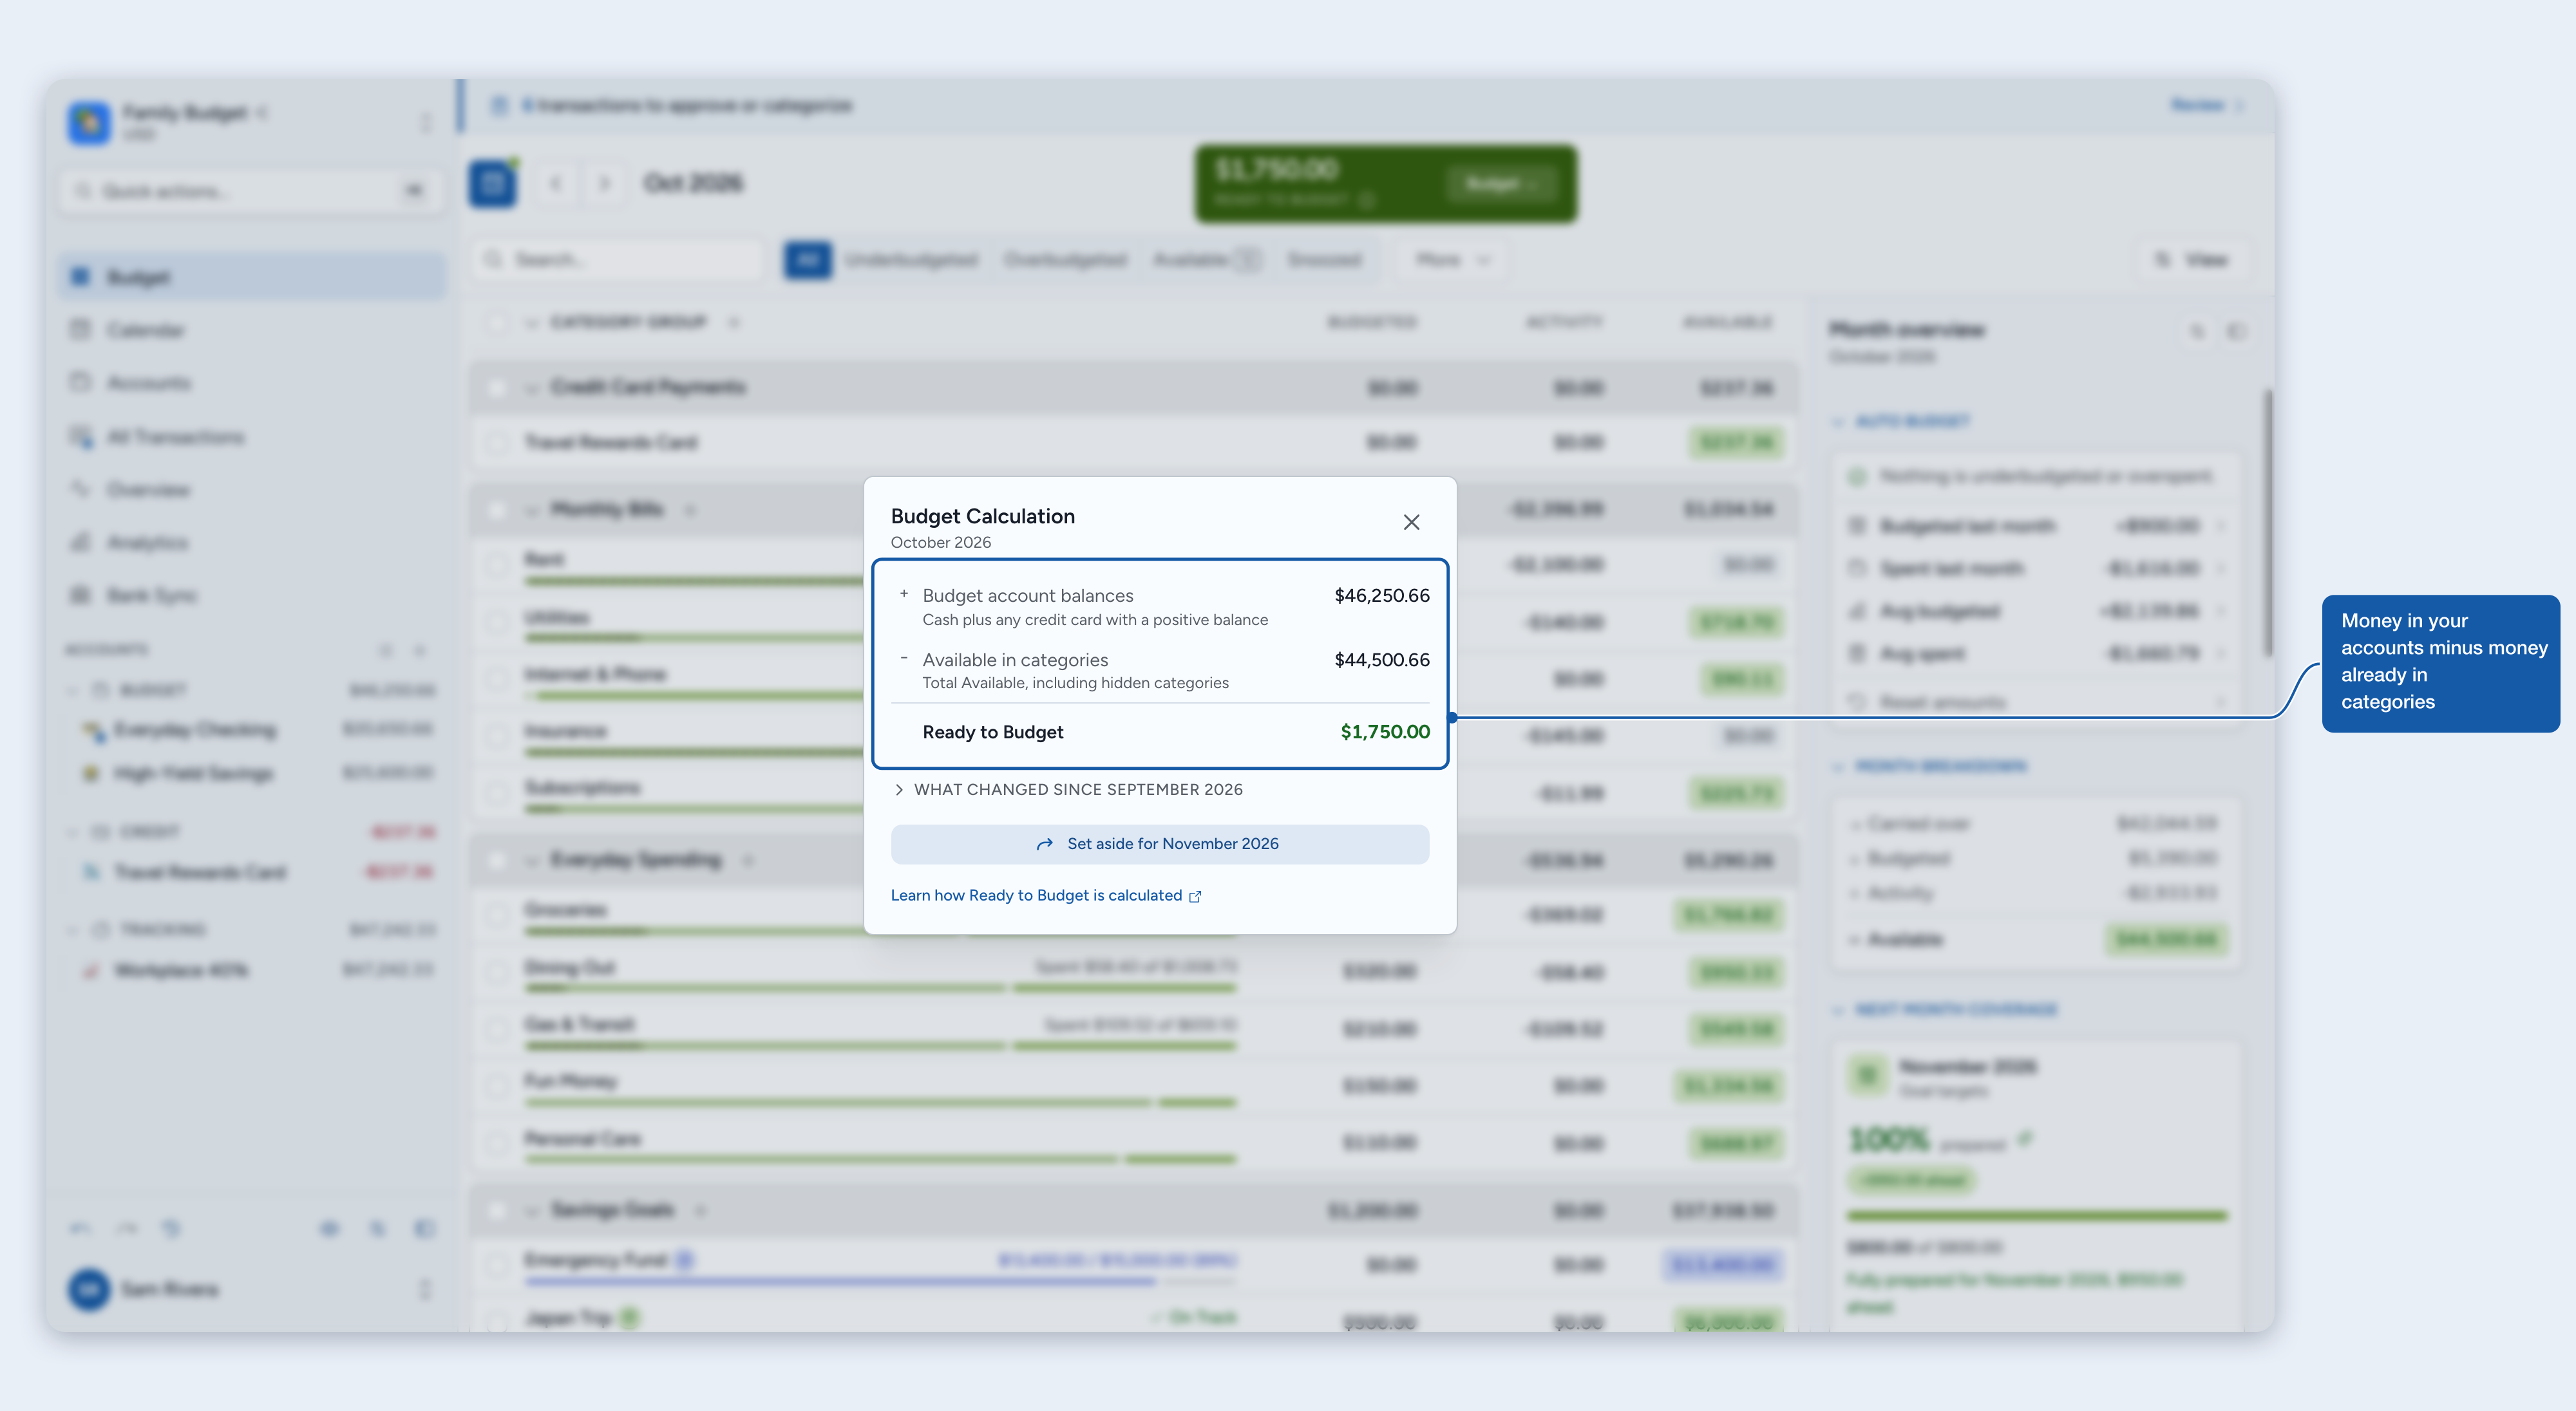Click the blue budget calendar icon button
Screen dimensions: 2576x1411
(492, 184)
